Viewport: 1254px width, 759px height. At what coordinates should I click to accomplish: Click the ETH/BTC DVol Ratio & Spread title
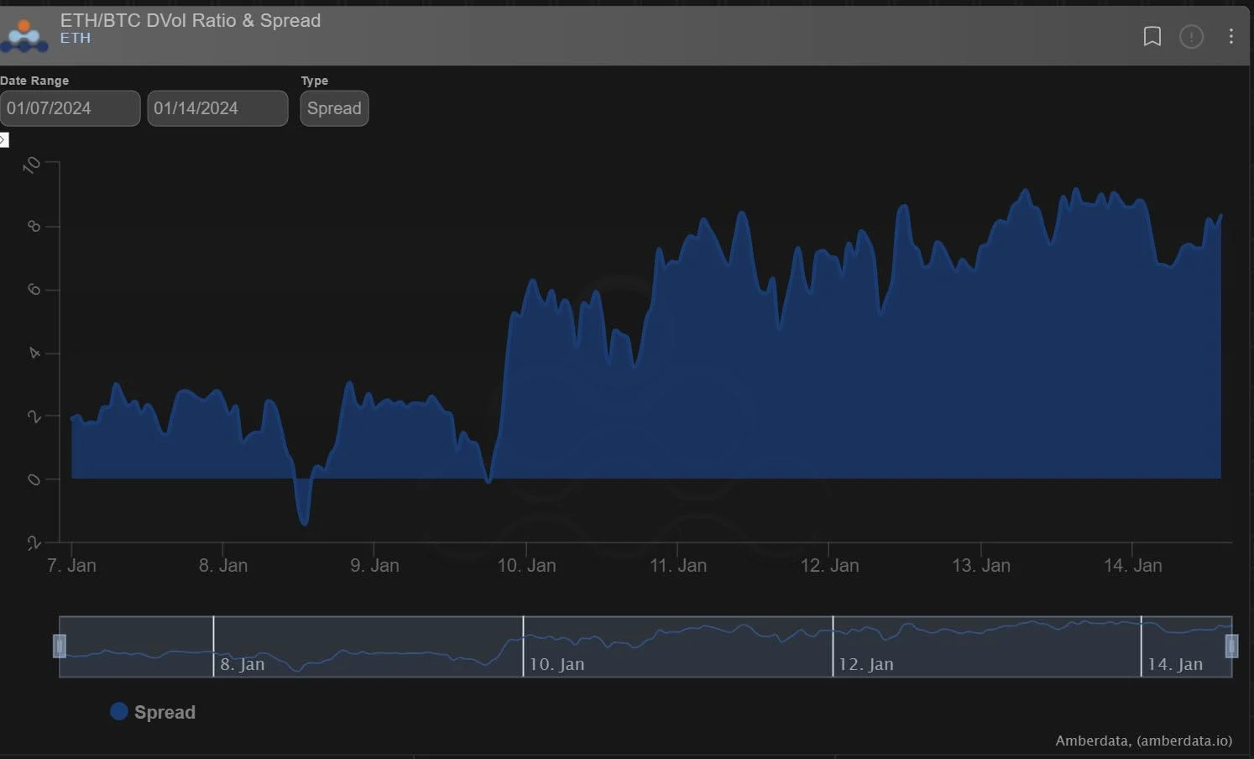pos(191,20)
